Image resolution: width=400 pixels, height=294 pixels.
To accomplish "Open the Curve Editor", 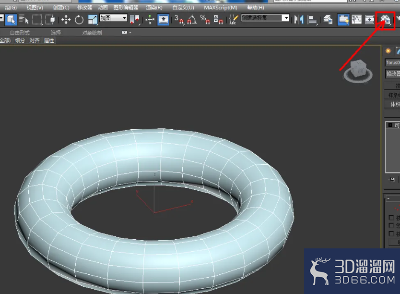I will click(356, 20).
